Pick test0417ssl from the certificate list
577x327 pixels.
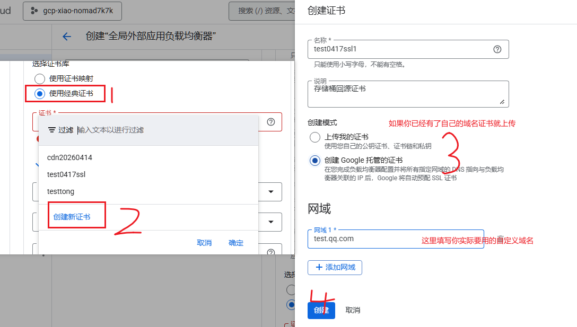coord(66,174)
